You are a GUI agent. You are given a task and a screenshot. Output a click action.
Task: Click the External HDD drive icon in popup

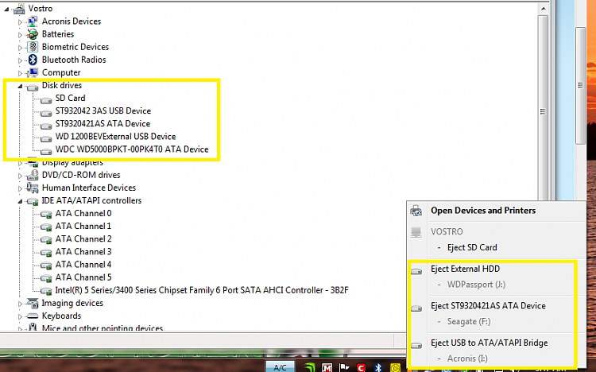(x=416, y=271)
